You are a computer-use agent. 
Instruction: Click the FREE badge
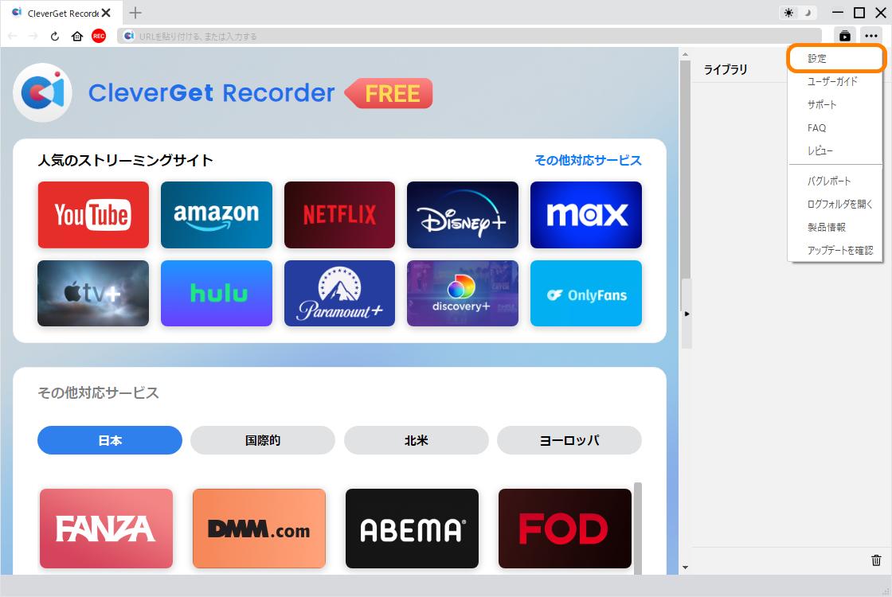[389, 93]
